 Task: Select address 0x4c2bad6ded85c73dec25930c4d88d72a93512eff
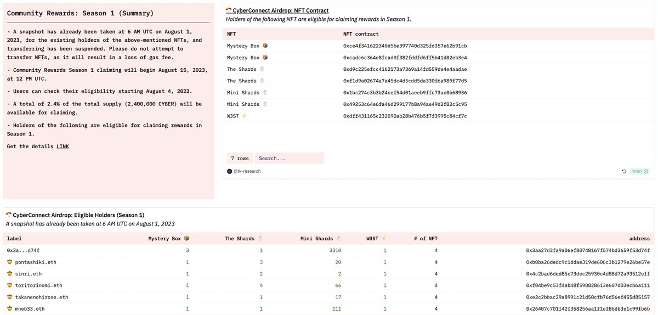(588, 273)
